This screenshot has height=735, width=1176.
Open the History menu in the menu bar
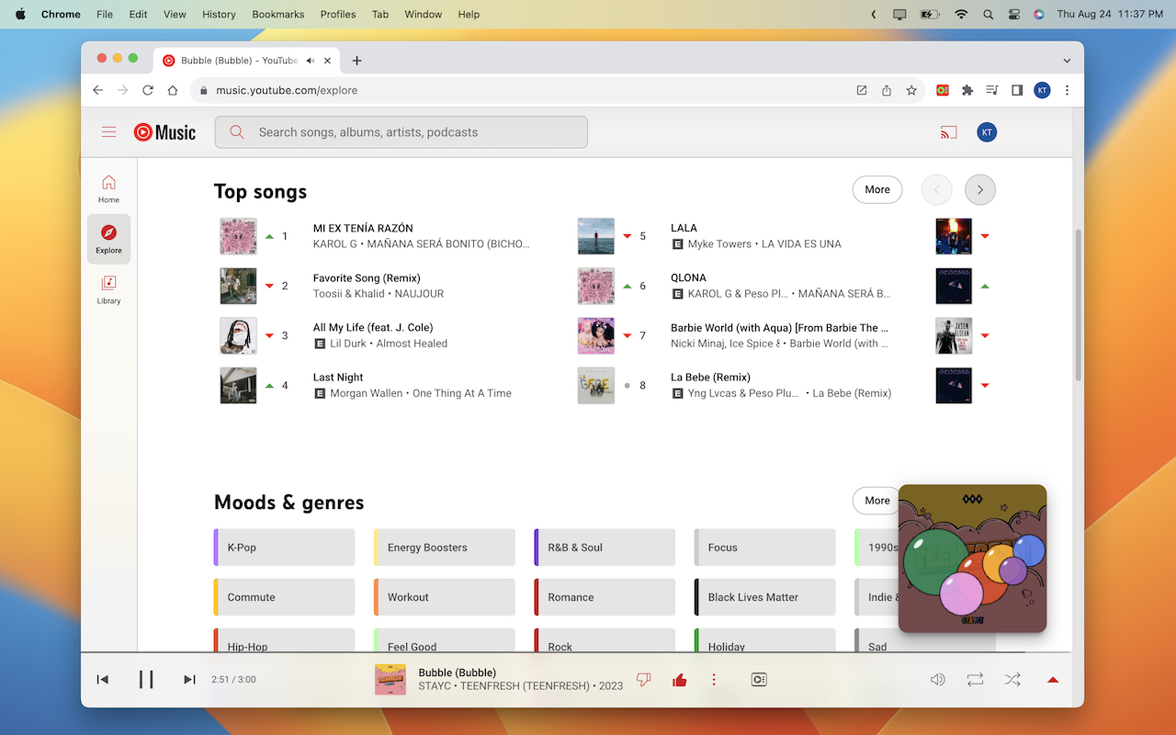(x=218, y=14)
